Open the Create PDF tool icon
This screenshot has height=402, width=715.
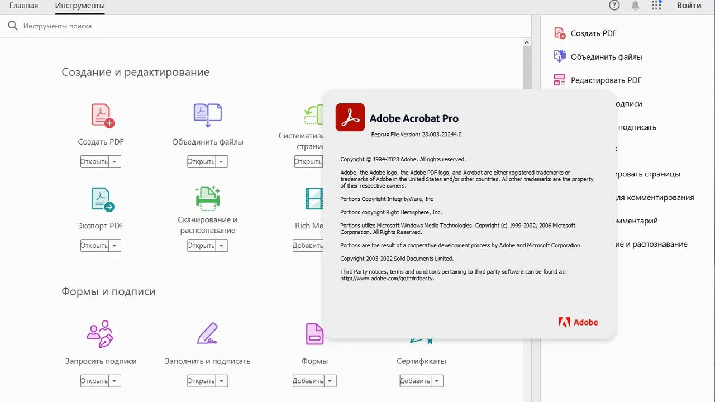[102, 116]
